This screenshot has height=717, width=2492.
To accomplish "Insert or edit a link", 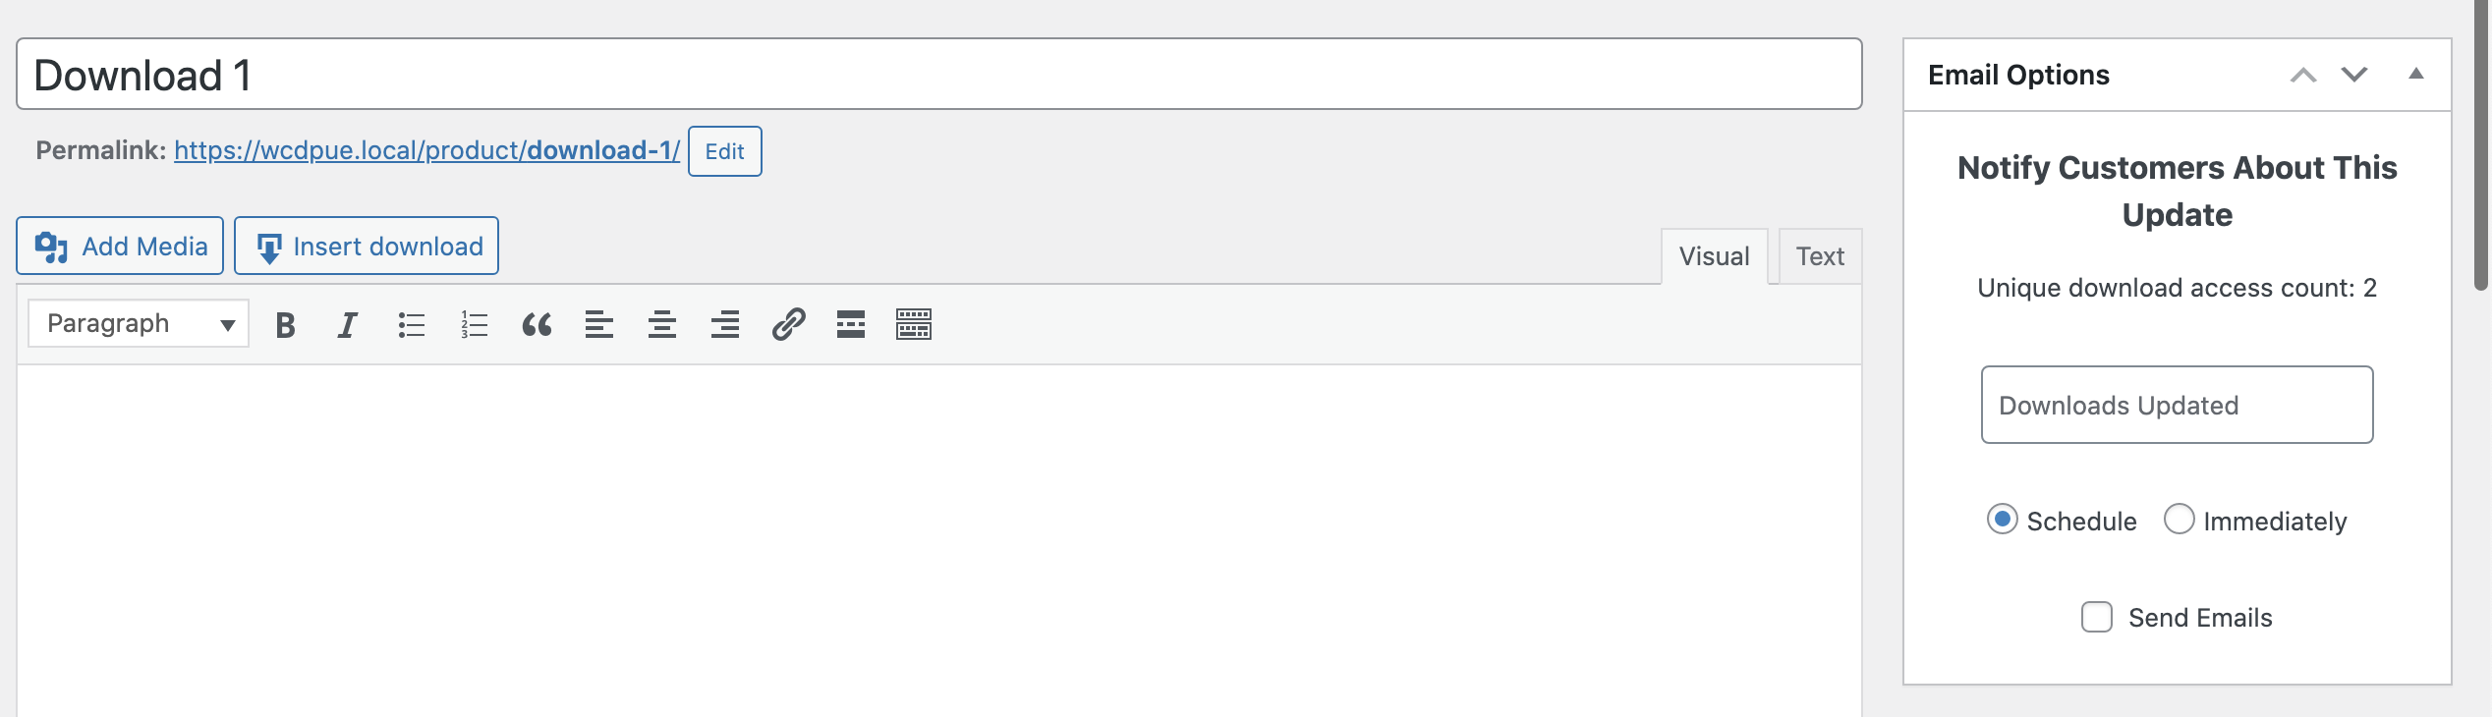I will tap(788, 324).
